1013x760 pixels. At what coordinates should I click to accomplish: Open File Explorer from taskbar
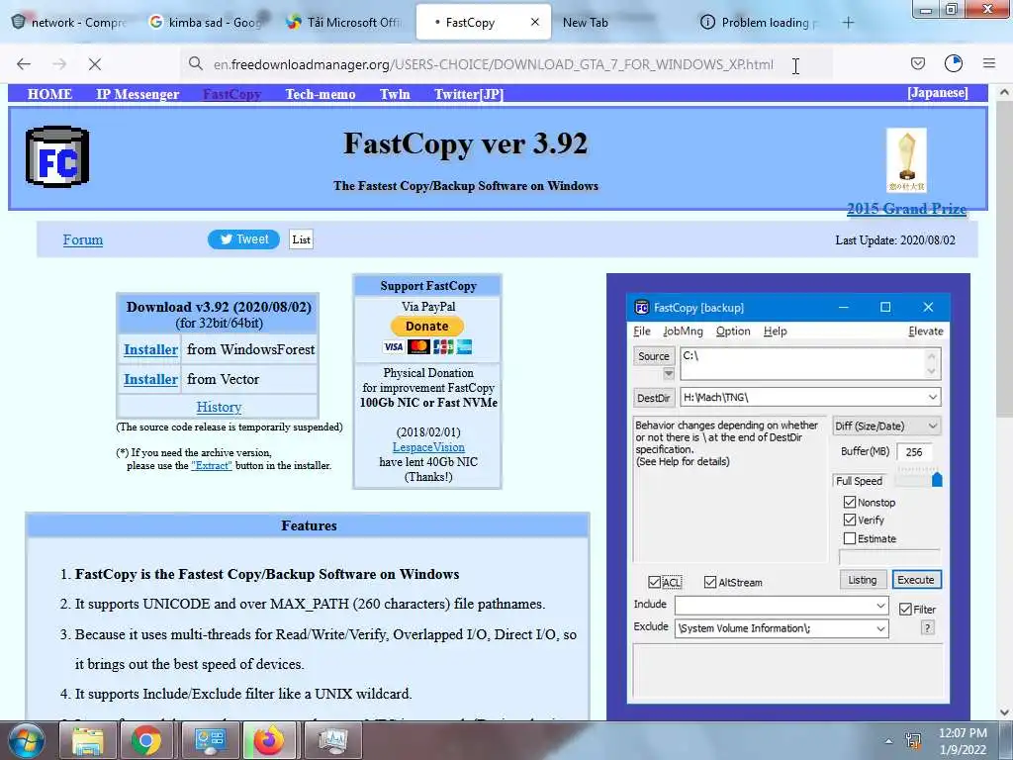coord(88,740)
